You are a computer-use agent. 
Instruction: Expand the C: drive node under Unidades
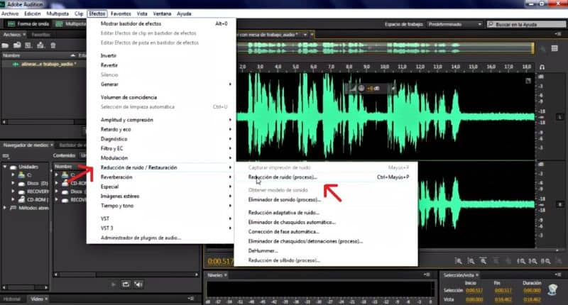(x=13, y=174)
